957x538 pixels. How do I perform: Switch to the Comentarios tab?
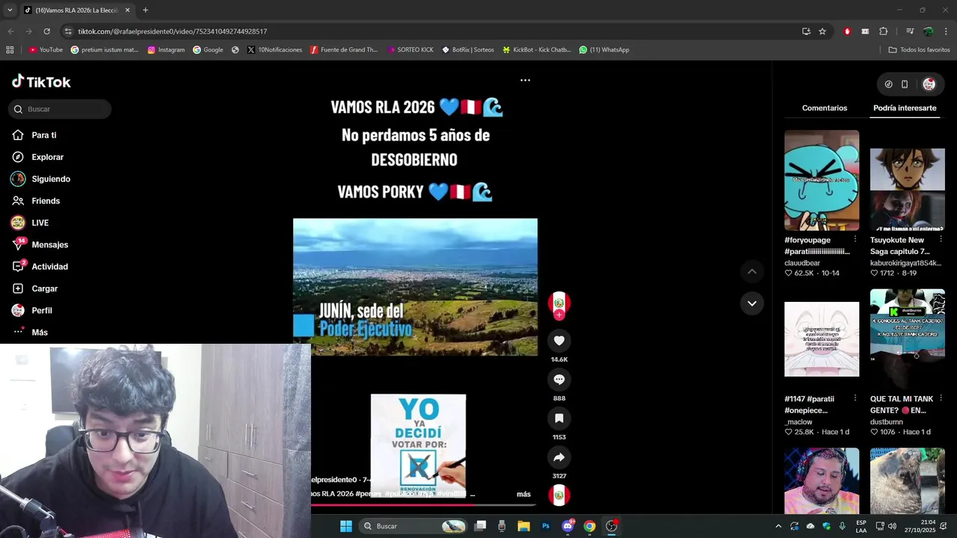(x=825, y=108)
